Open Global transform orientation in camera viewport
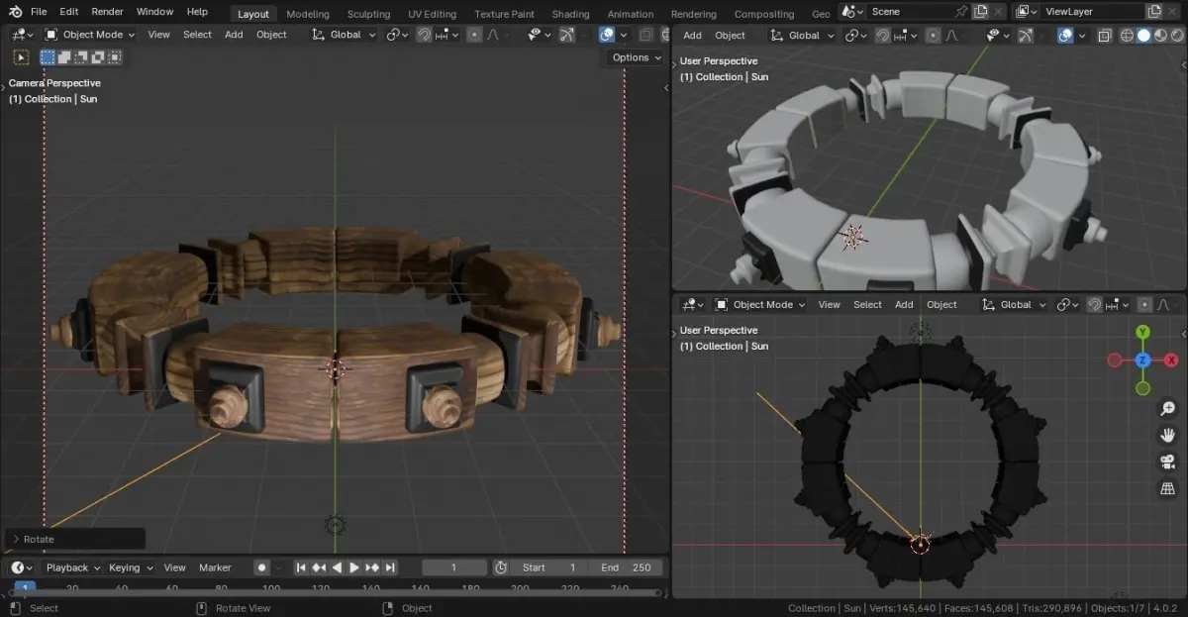 tap(344, 34)
